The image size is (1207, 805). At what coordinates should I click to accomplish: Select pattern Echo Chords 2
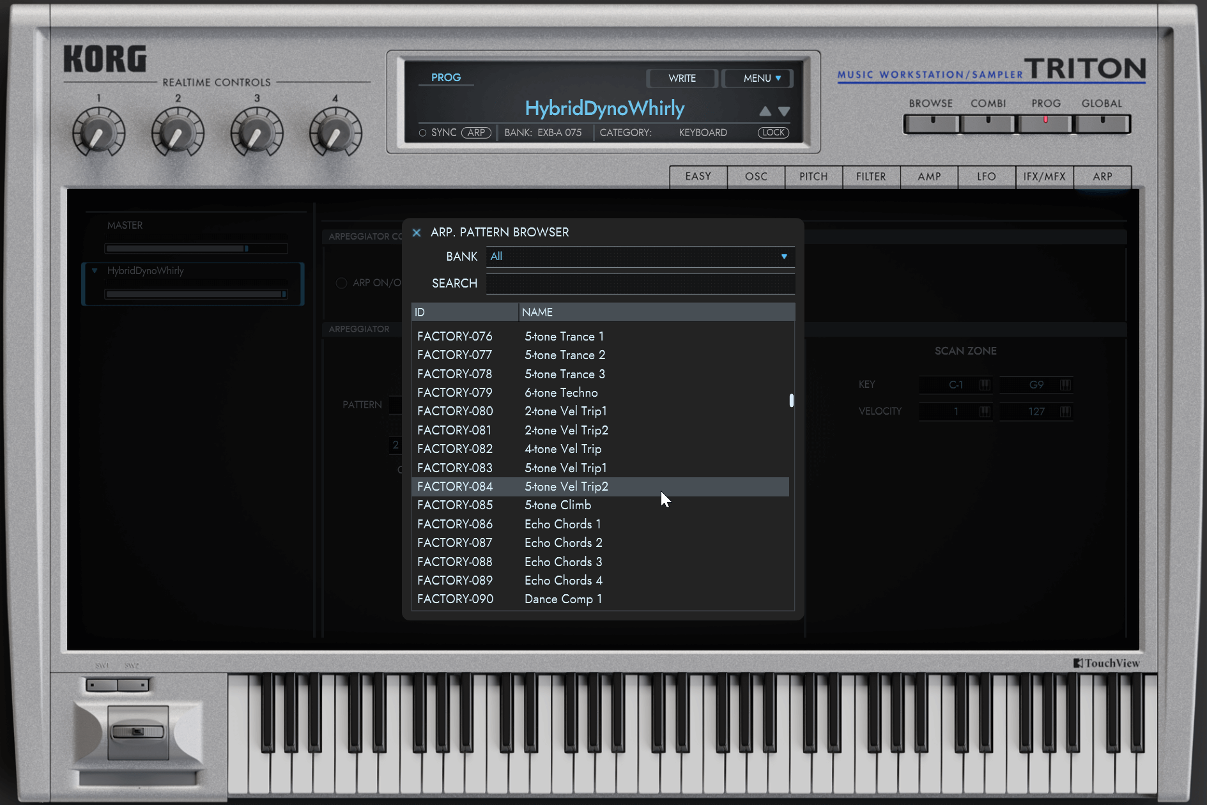[x=600, y=542]
